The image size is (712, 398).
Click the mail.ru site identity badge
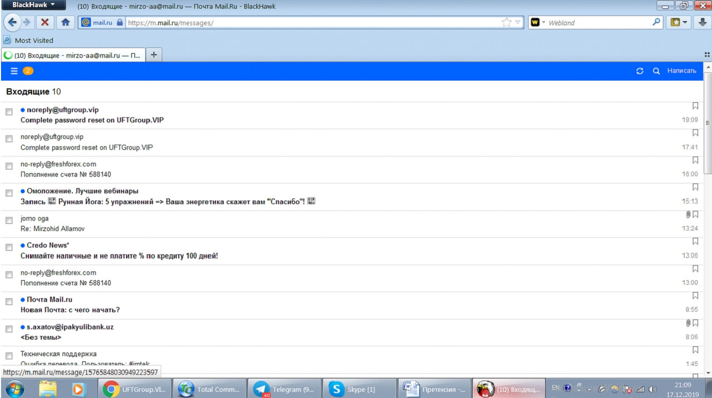point(101,23)
